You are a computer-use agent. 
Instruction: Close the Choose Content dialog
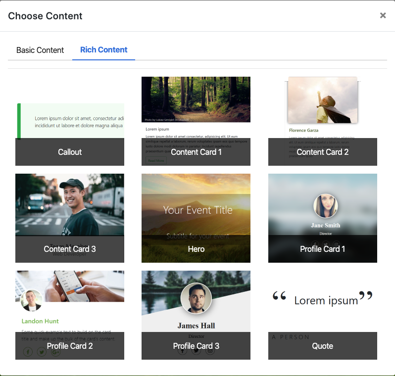pos(383,15)
